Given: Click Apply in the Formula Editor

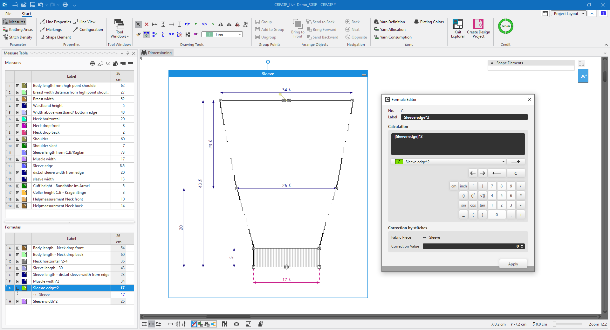Looking at the screenshot, I should coord(513,264).
